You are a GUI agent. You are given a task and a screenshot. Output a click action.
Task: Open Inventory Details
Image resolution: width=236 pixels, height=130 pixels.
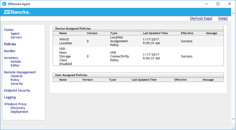coord(16,62)
